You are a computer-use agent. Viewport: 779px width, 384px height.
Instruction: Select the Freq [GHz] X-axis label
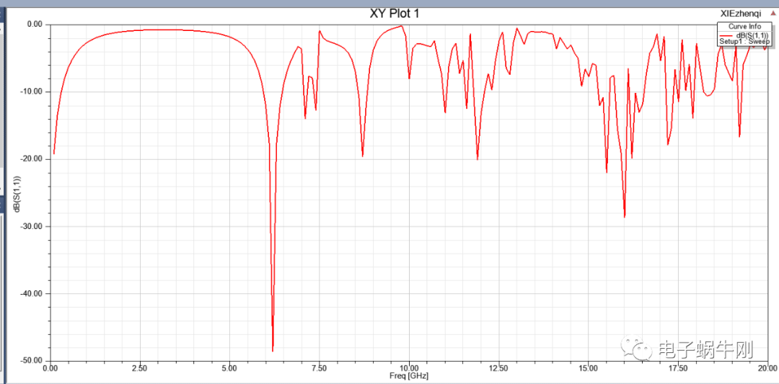(409, 375)
